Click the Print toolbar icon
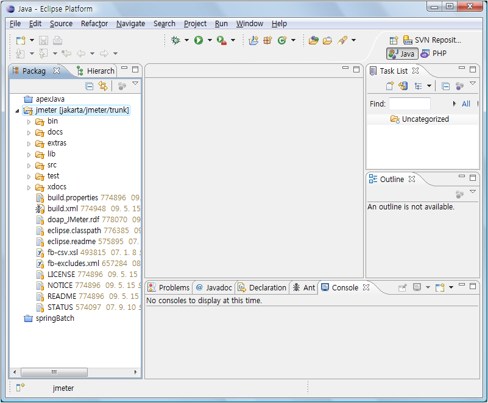 click(x=58, y=40)
